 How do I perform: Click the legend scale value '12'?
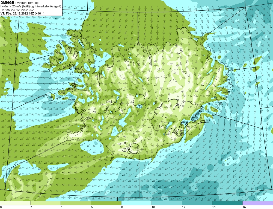(183, 207)
